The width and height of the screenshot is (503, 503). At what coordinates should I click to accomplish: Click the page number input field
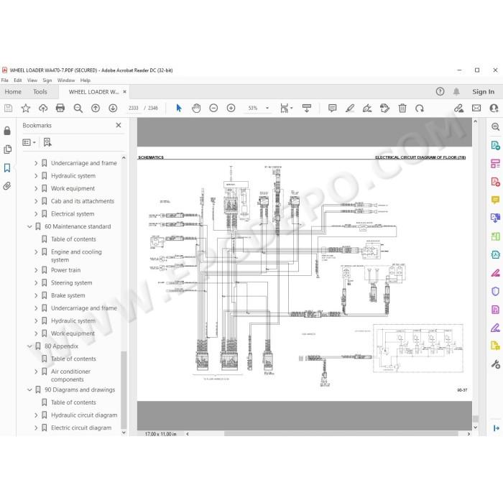[133, 108]
